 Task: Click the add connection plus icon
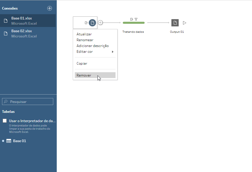pos(49,8)
